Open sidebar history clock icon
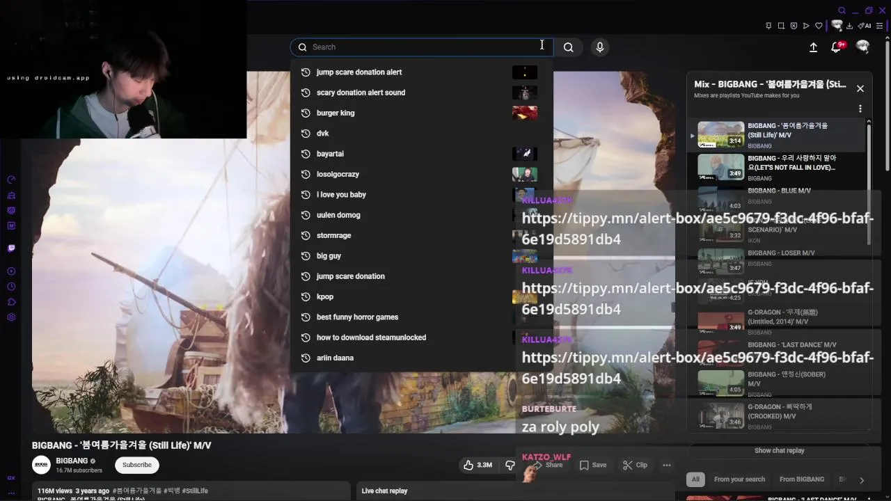Screen dimensions: 891x501 point(11,287)
